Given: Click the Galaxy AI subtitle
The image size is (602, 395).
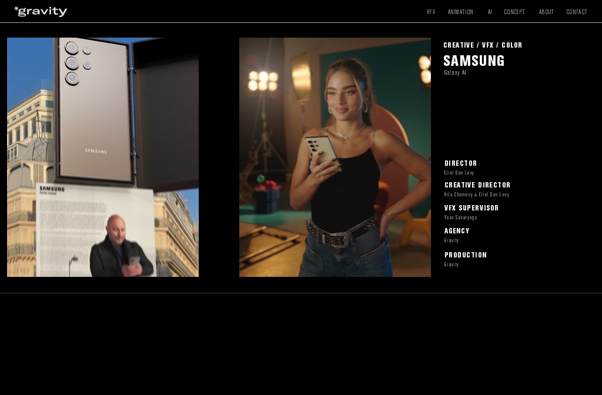Looking at the screenshot, I should coord(455,72).
